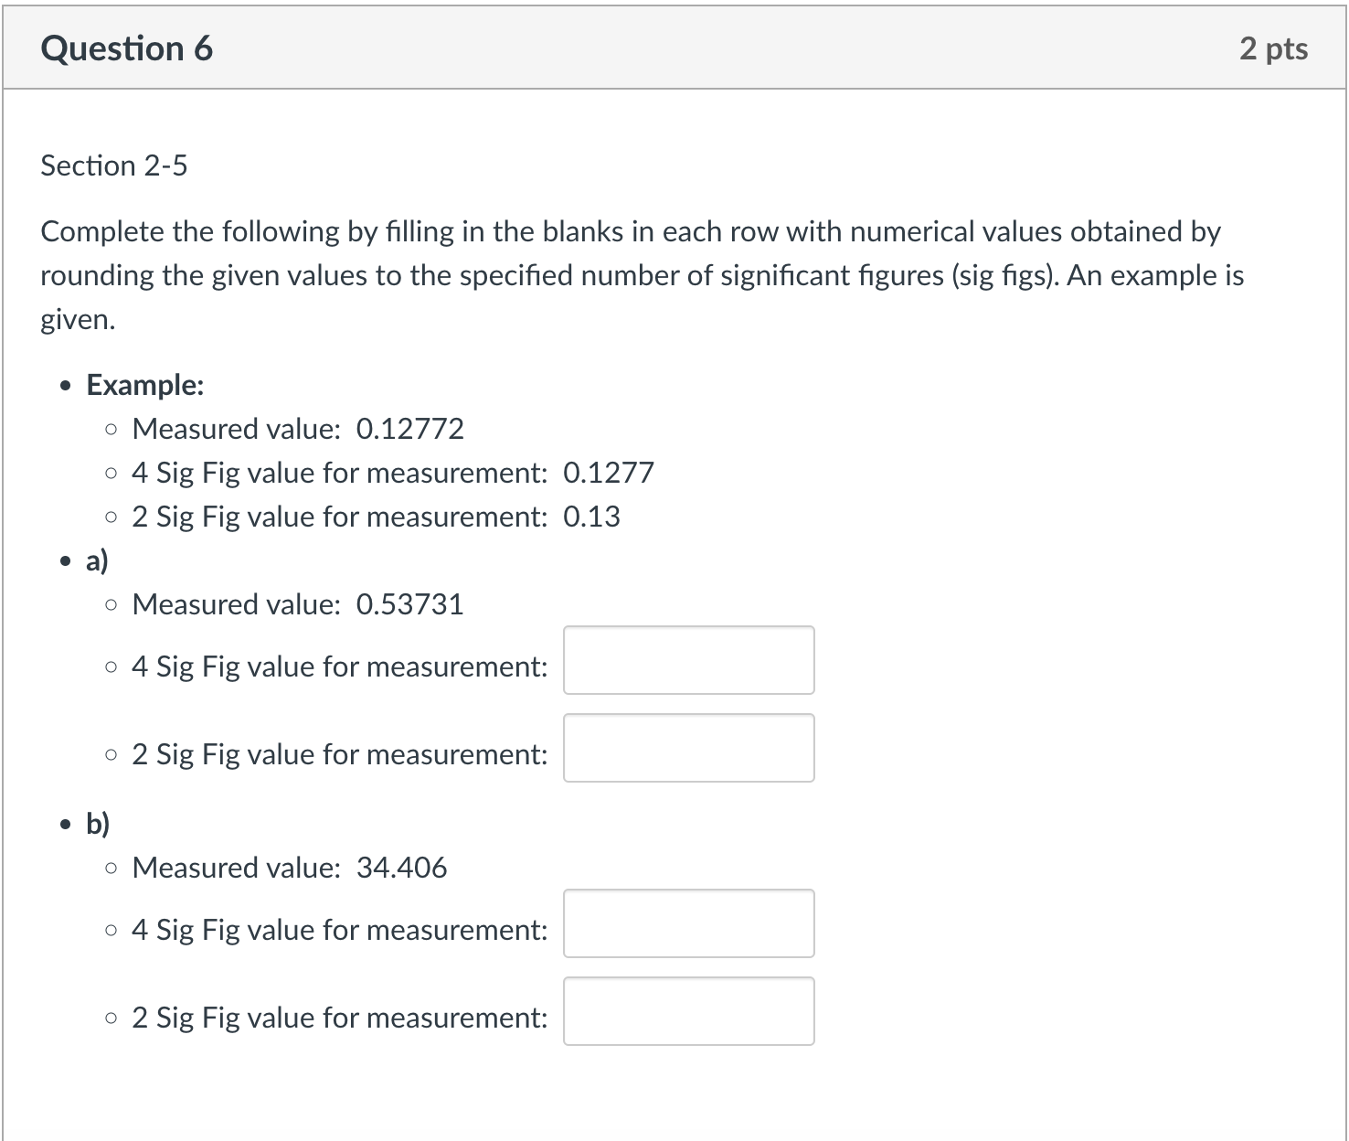Click the 2 pts label
Image resolution: width=1349 pixels, height=1141 pixels.
click(x=1273, y=48)
